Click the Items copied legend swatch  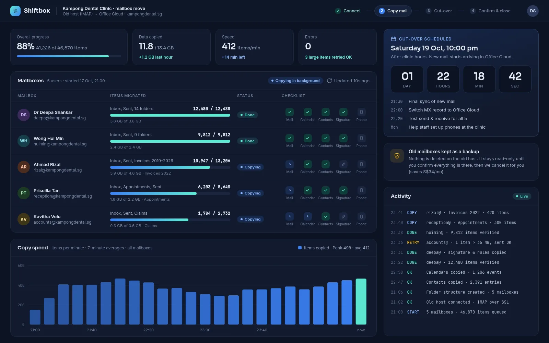click(x=300, y=248)
